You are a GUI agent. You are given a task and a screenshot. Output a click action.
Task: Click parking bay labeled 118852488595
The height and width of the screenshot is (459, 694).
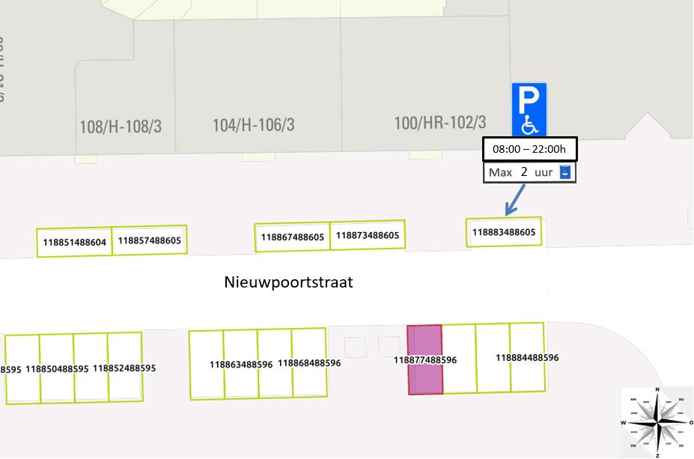[x=124, y=368]
